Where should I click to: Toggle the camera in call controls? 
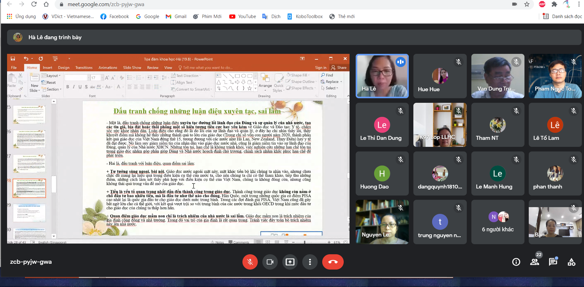pos(270,262)
